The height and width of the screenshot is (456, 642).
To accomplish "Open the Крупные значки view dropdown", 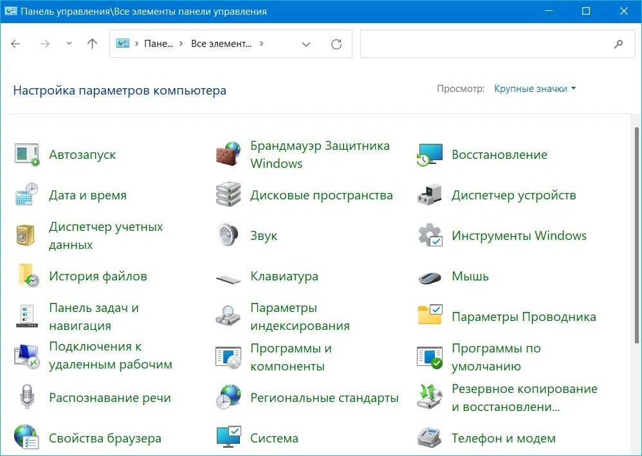I will 535,88.
